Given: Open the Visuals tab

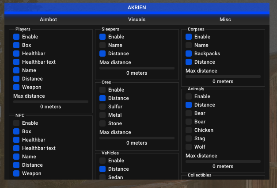Looking at the screenshot, I should click(137, 19).
